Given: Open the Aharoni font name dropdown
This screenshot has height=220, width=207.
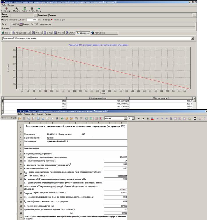Looking at the screenshot, I should click(x=126, y=118).
